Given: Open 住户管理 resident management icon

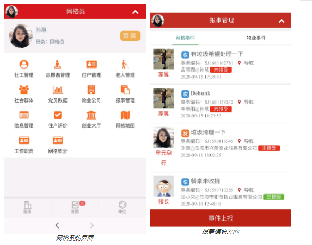Looking at the screenshot, I should 91,64.
